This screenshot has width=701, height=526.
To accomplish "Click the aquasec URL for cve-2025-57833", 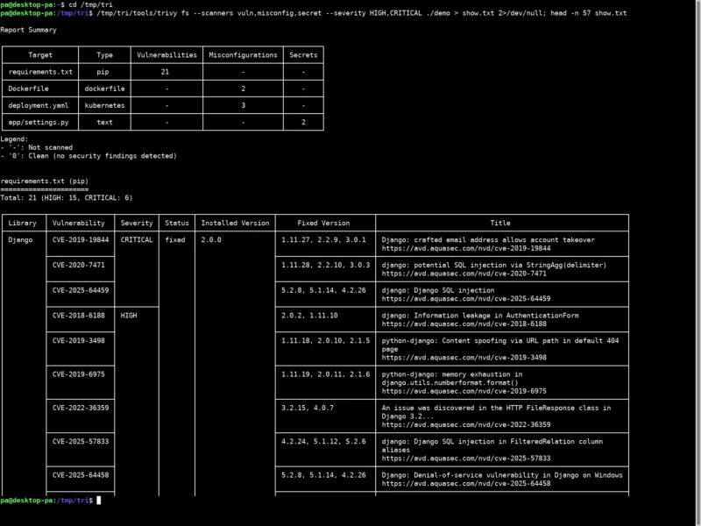I will 466,458.
